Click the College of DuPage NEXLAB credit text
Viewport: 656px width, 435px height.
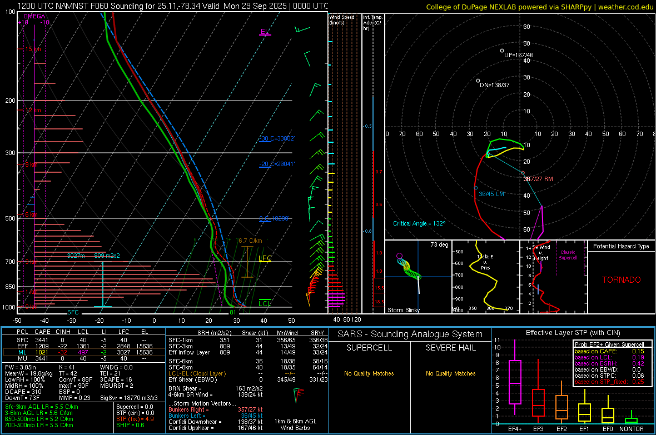[x=539, y=7]
